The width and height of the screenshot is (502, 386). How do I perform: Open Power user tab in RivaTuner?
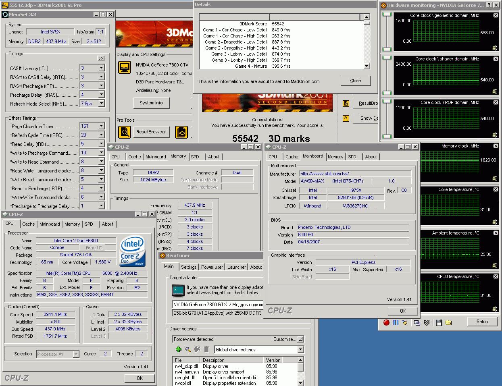tap(212, 267)
